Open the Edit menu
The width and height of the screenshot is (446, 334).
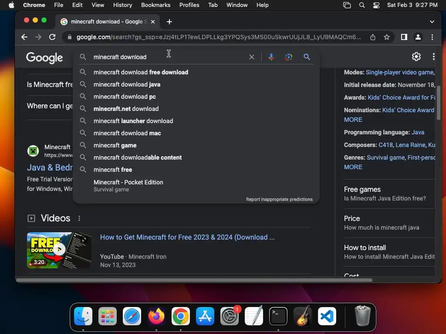[77, 5]
